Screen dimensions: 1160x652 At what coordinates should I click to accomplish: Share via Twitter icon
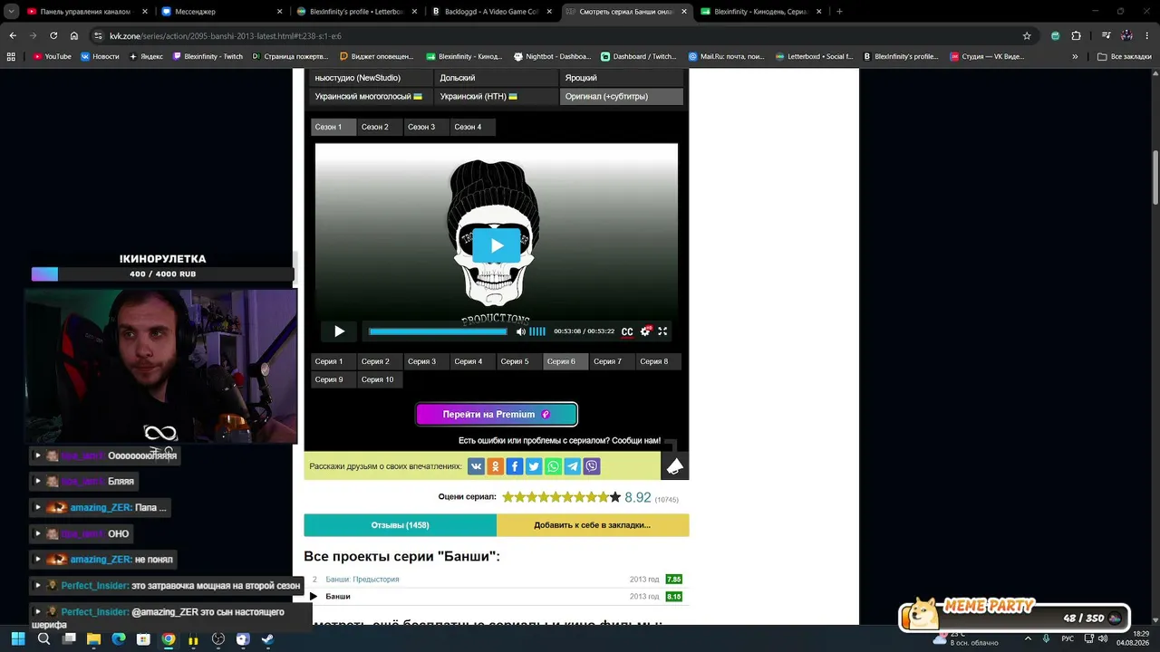coord(534,466)
